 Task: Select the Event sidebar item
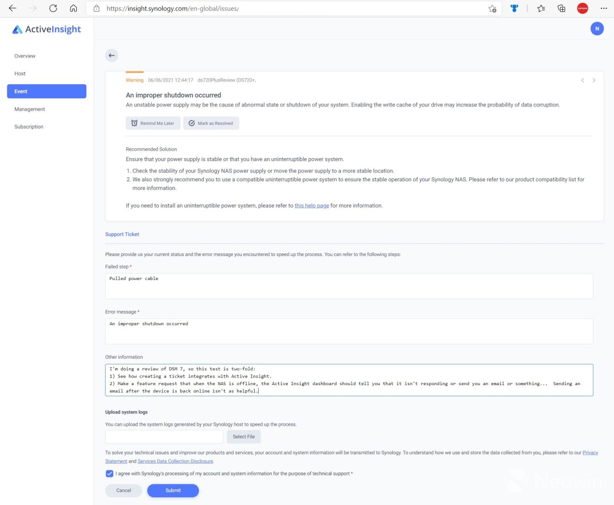pos(47,91)
